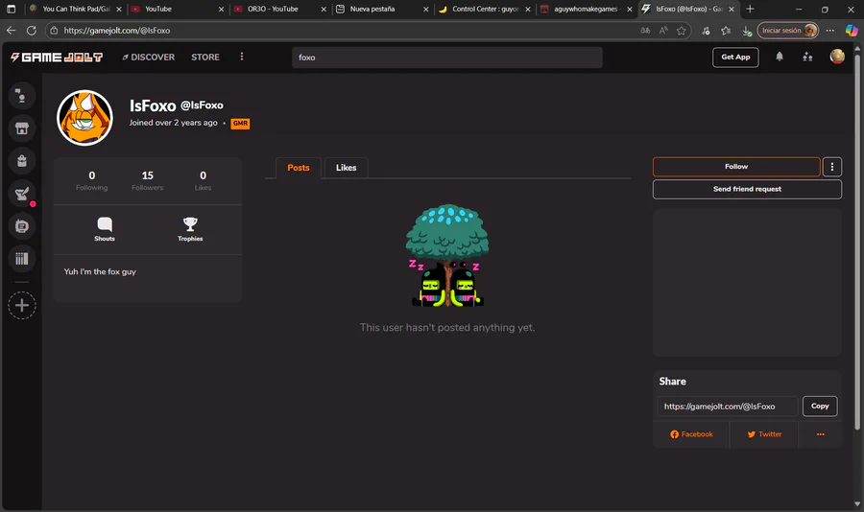The image size is (864, 512).
Task: Click the dashed plus add-community button
Action: [21, 306]
